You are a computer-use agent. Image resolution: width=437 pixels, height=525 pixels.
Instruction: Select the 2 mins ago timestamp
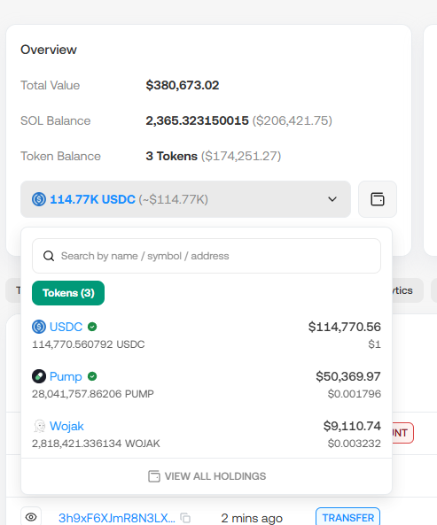[252, 518]
